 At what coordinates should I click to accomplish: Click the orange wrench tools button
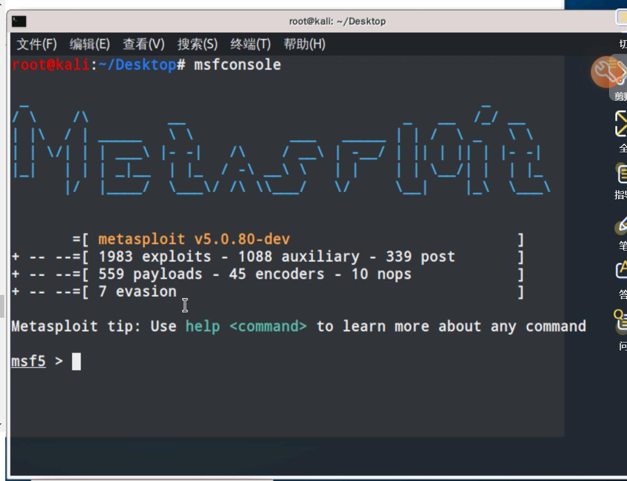coord(606,72)
